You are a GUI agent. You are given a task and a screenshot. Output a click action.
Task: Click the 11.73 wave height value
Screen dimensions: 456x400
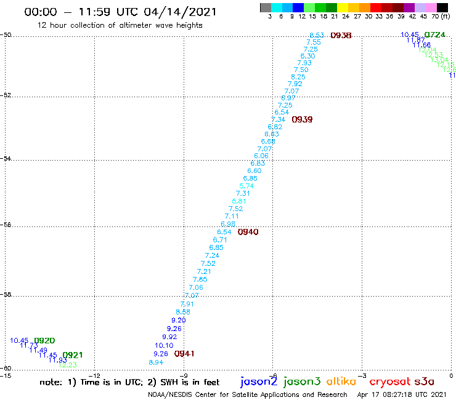point(29,345)
